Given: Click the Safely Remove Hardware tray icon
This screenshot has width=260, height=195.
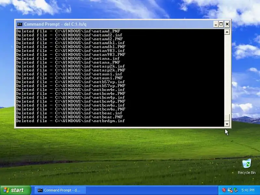Looking at the screenshot, I should pyautogui.click(x=235, y=190).
